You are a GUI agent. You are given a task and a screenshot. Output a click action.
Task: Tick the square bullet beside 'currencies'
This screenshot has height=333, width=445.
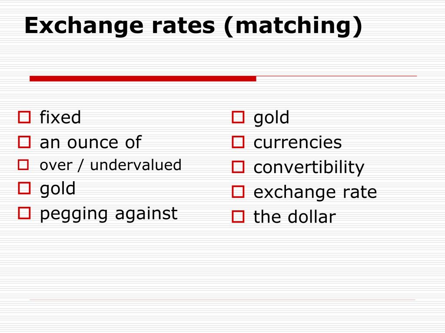pos(238,142)
